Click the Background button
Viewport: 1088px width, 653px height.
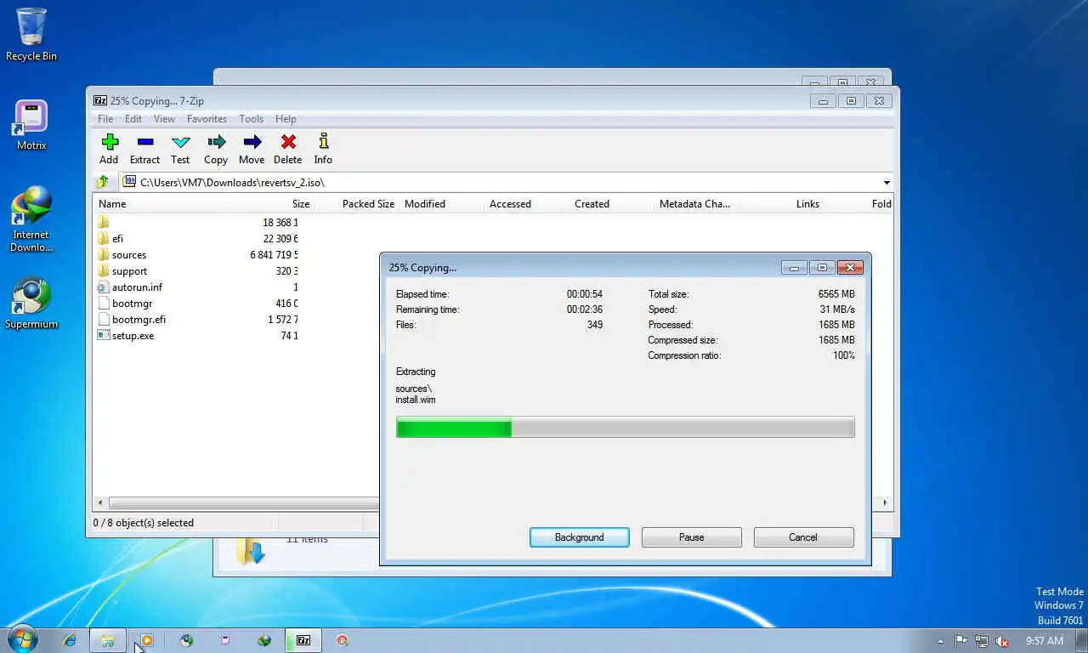[580, 537]
